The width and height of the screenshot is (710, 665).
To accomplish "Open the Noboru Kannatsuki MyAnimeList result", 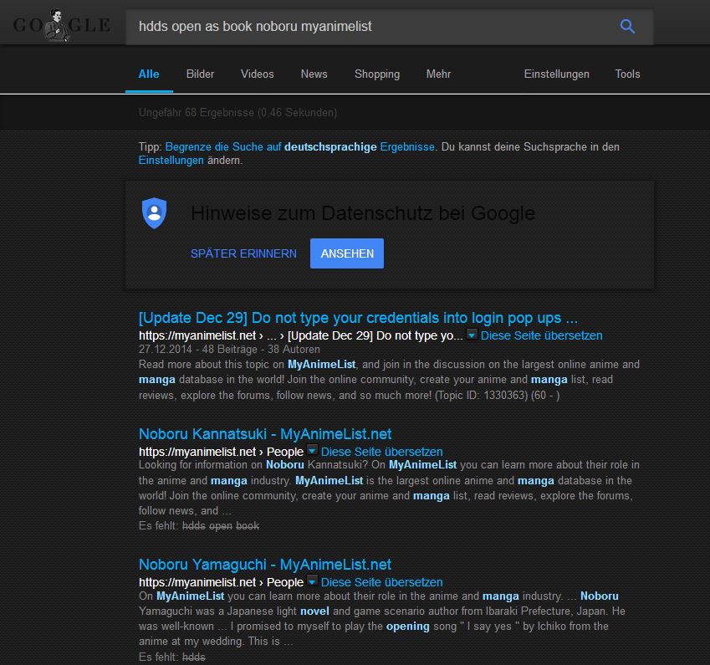I will 264,434.
